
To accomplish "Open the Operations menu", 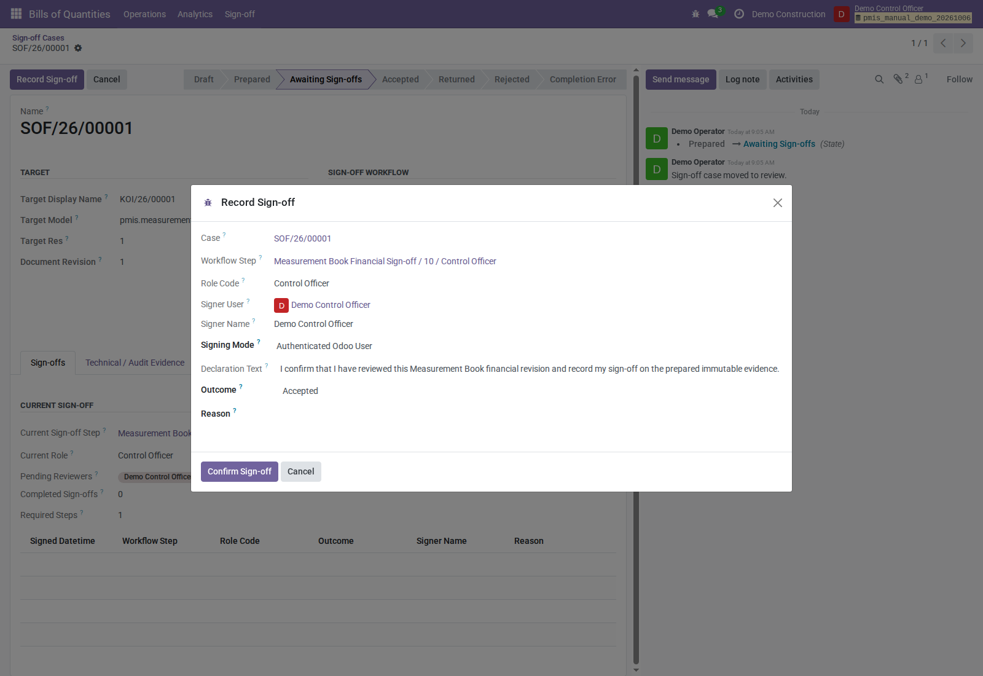I will coord(144,14).
